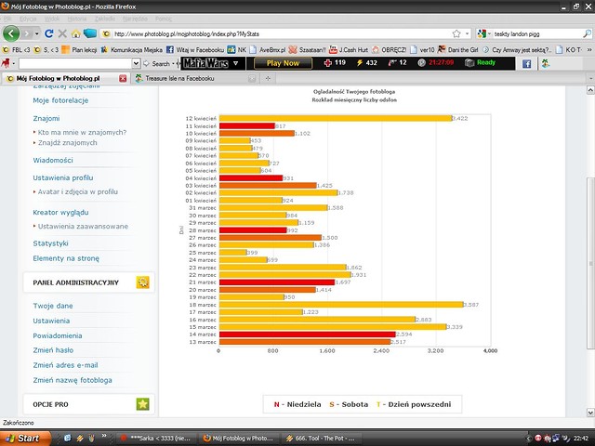Click the yellow 12 kwiecień bar
This screenshot has width=595, height=446.
point(336,118)
